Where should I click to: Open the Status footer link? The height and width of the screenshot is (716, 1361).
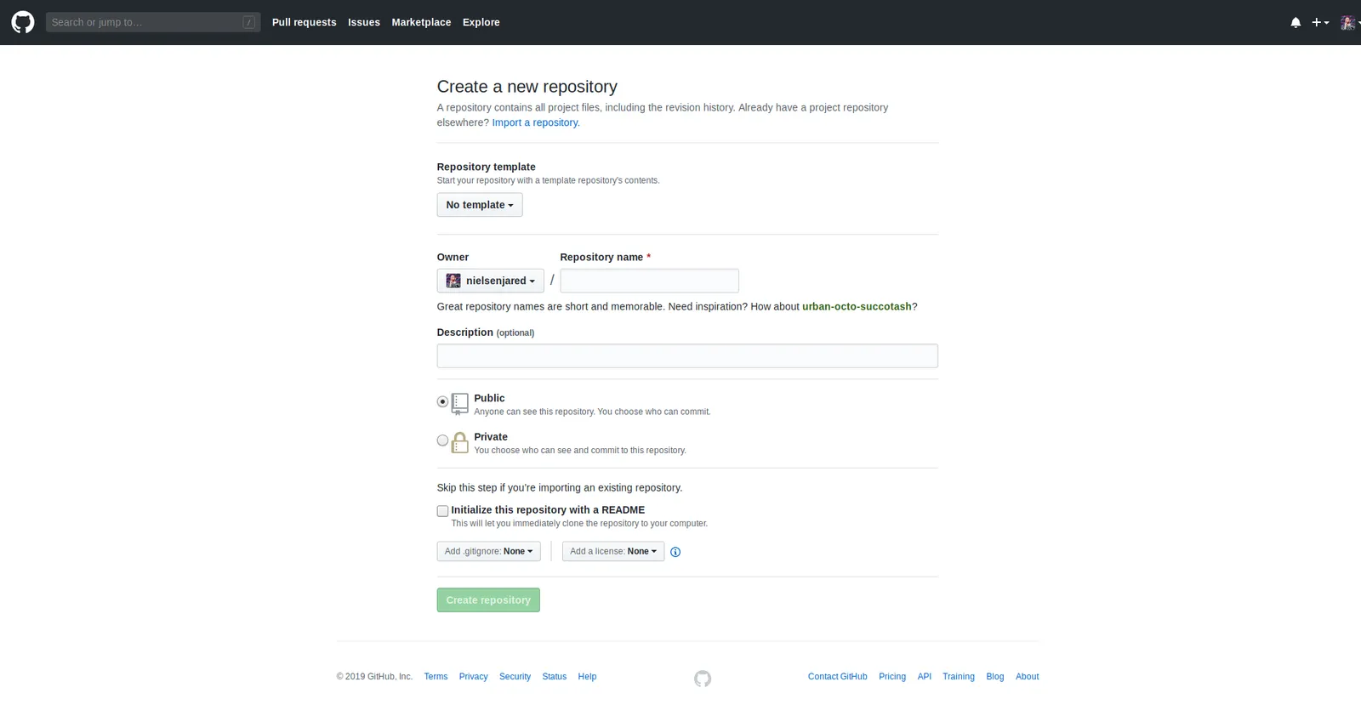click(x=554, y=677)
